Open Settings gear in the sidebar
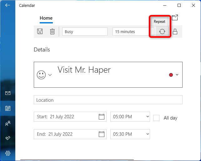The height and width of the screenshot is (161, 201). click(8, 153)
